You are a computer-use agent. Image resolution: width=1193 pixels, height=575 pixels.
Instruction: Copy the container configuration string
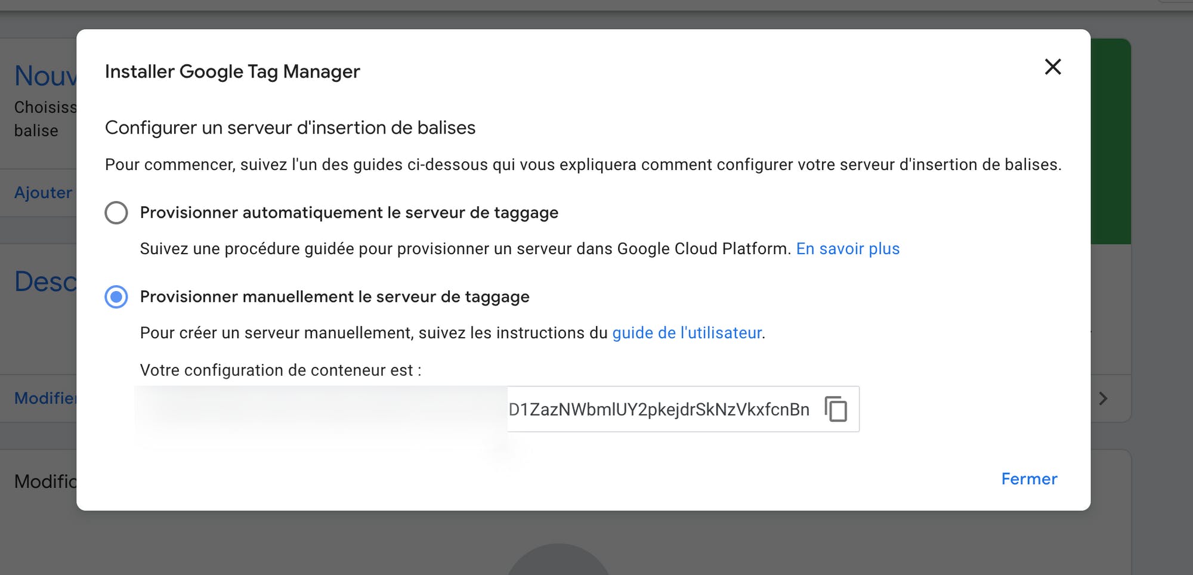836,409
